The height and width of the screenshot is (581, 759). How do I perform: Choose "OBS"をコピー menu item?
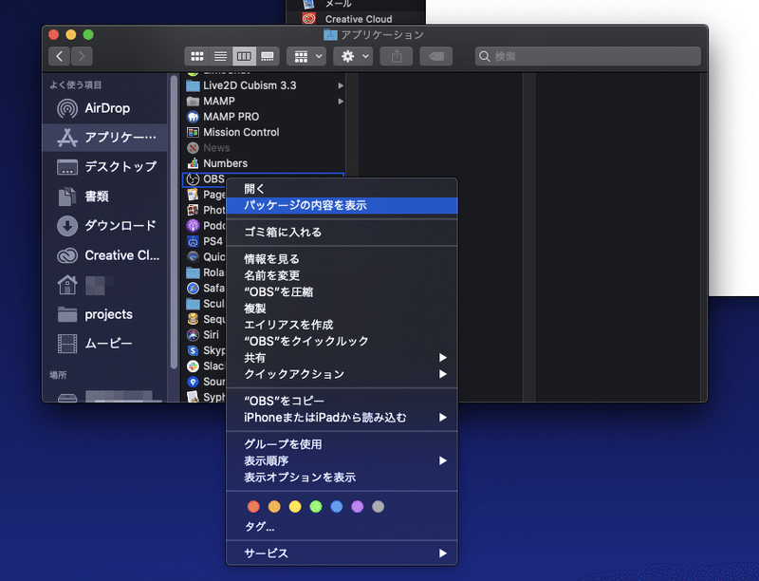coord(342,401)
